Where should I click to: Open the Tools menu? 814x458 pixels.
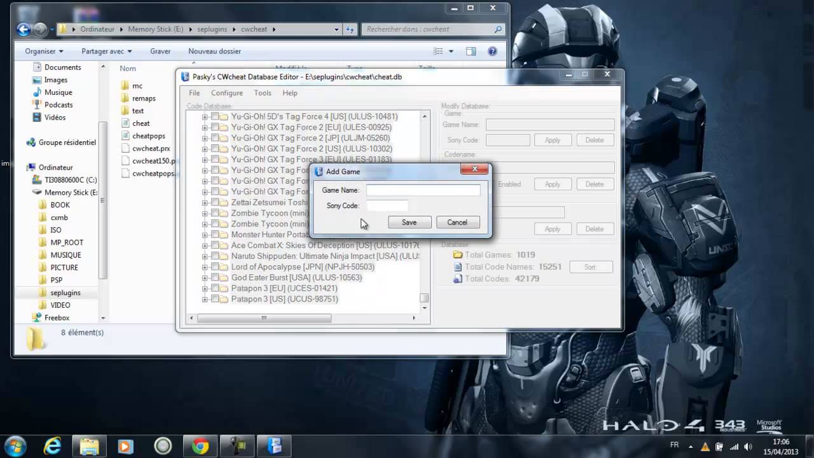[263, 93]
